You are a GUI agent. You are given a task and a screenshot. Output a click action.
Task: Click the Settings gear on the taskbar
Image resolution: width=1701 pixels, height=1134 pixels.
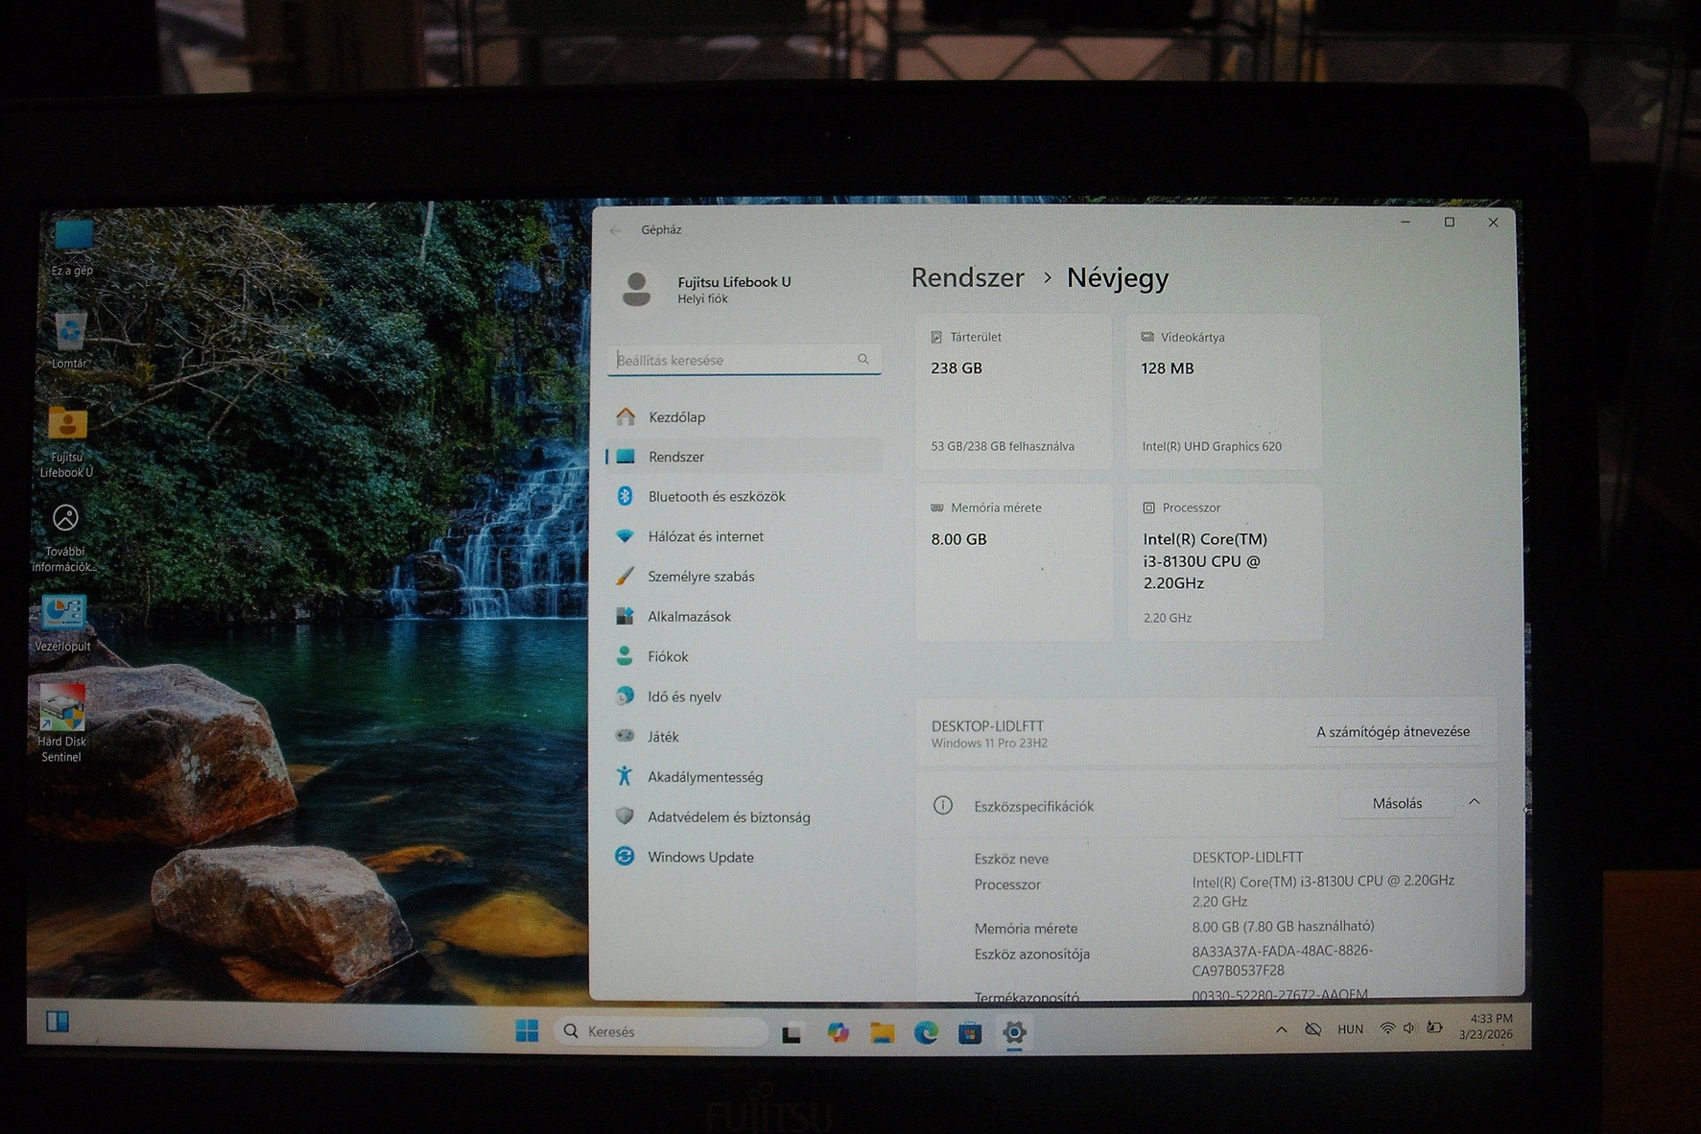[1014, 1032]
